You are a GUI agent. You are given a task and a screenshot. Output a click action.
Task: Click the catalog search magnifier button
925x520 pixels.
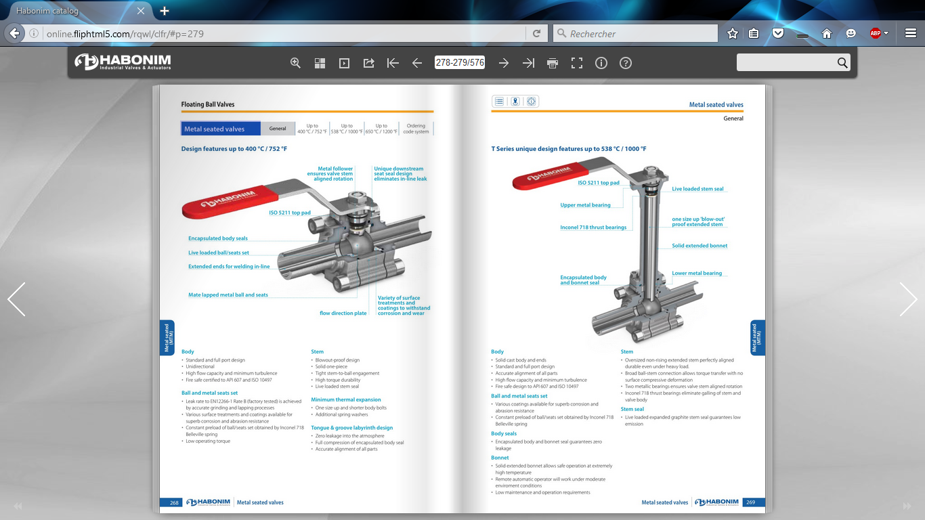pyautogui.click(x=842, y=62)
